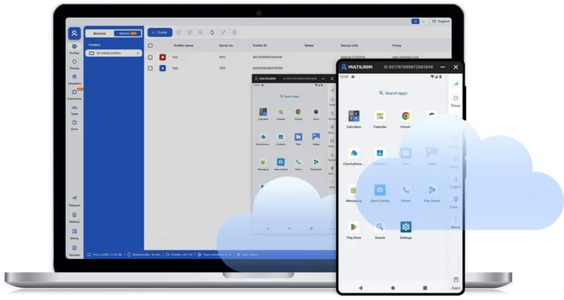Screen dimensions: 564x300
Task: Stop the profile with serial 1570
Action: 162,57
